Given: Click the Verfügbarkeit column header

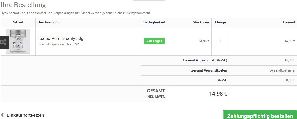Looking at the screenshot, I should [x=154, y=22].
